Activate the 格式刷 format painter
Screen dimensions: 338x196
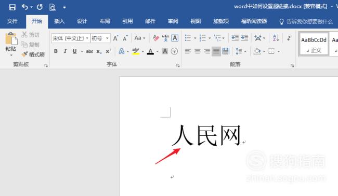click(x=33, y=54)
